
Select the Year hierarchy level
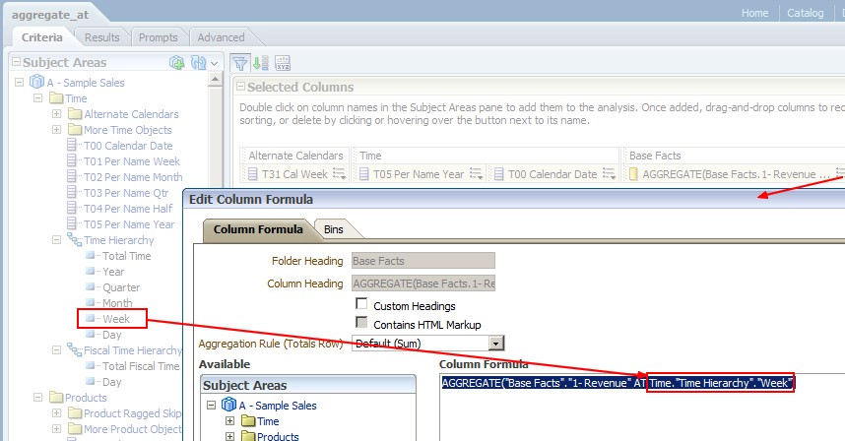[113, 272]
